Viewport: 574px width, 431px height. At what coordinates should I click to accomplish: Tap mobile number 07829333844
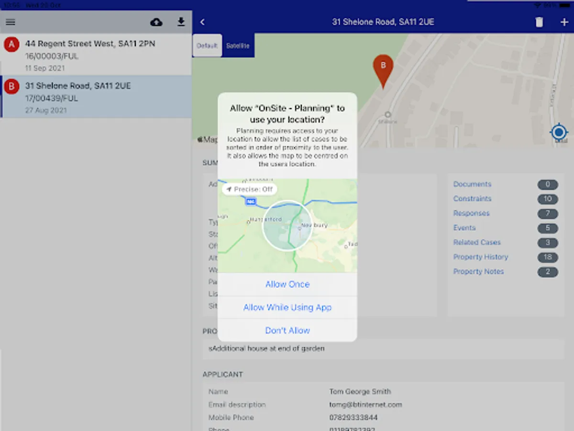pyautogui.click(x=353, y=418)
